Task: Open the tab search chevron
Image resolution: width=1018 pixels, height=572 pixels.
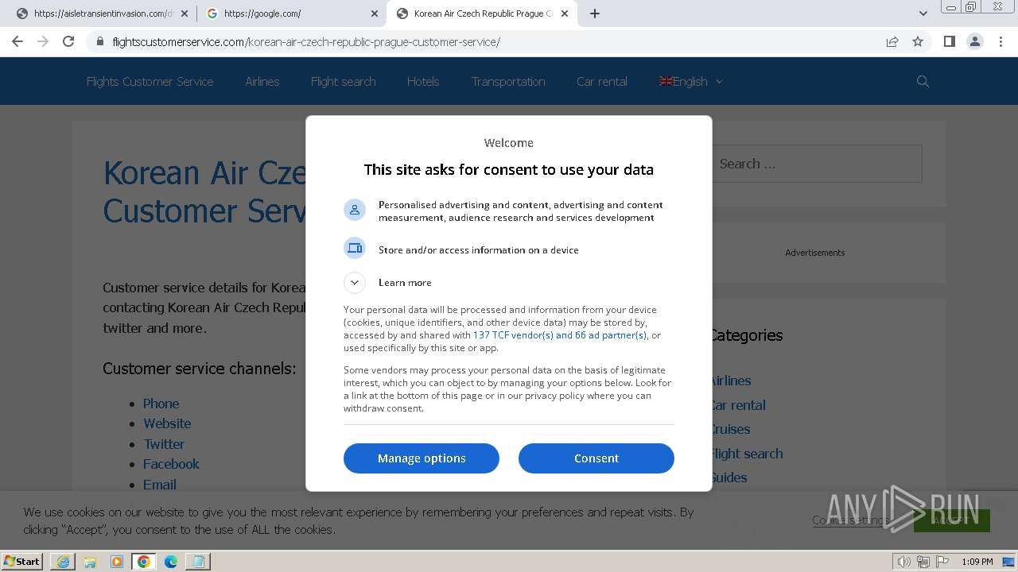Action: point(923,14)
